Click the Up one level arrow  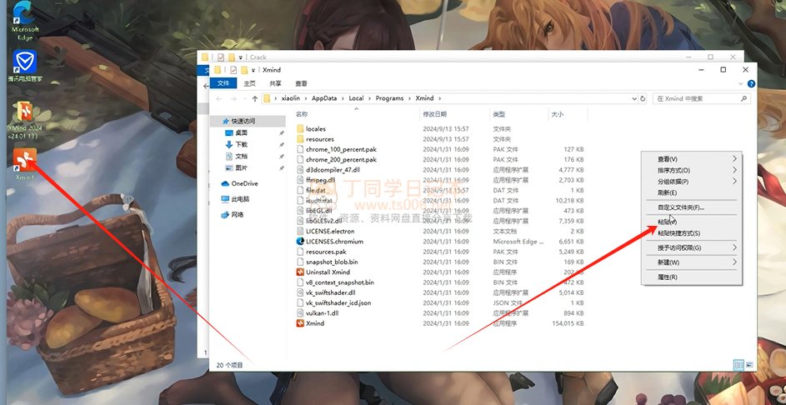pos(255,98)
